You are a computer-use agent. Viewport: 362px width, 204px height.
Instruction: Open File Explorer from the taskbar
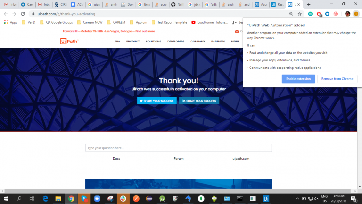tap(58, 199)
